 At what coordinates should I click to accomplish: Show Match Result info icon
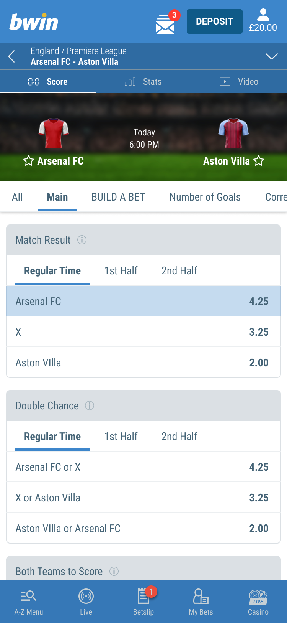pos(82,240)
